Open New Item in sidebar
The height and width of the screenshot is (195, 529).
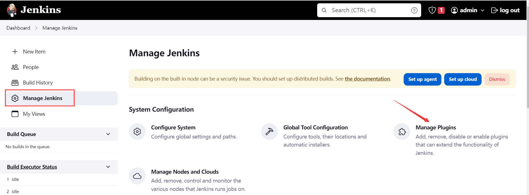point(34,52)
